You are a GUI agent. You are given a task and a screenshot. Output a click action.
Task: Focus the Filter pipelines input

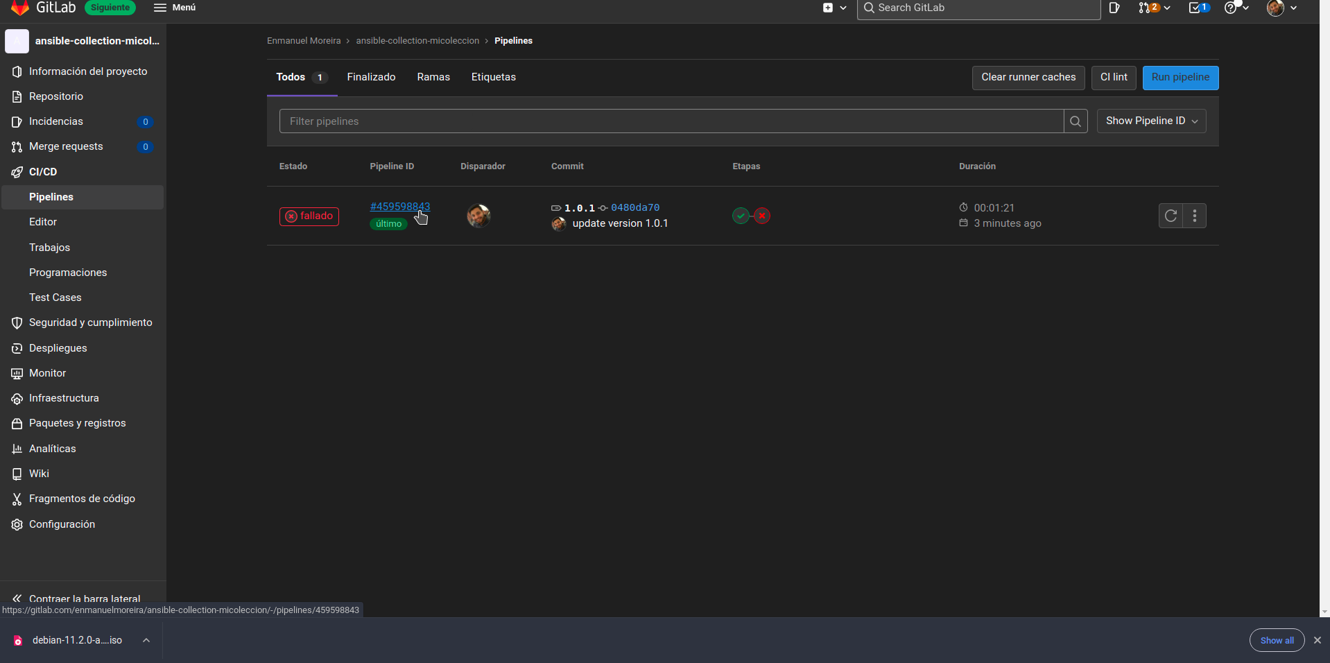[x=671, y=121]
